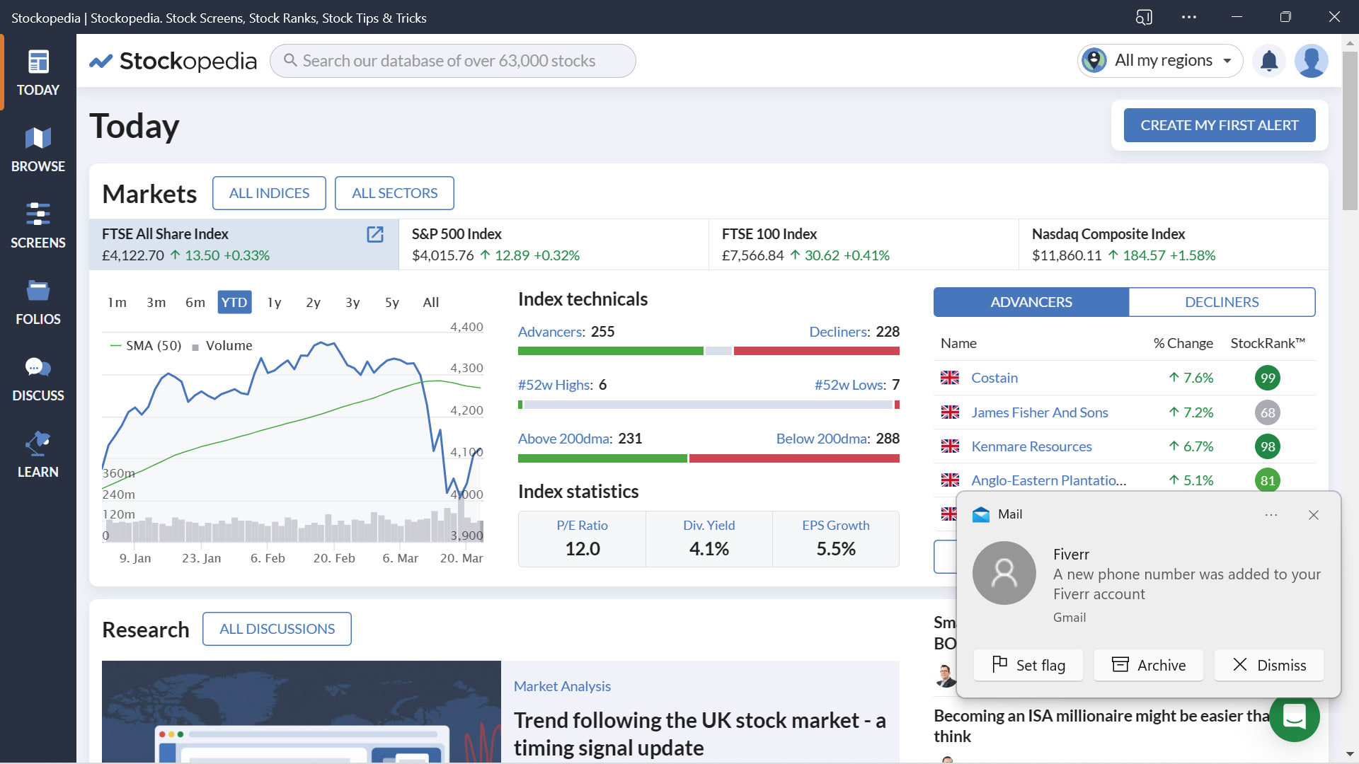This screenshot has width=1359, height=764.
Task: Open Mail notification more options menu
Action: coord(1271,515)
